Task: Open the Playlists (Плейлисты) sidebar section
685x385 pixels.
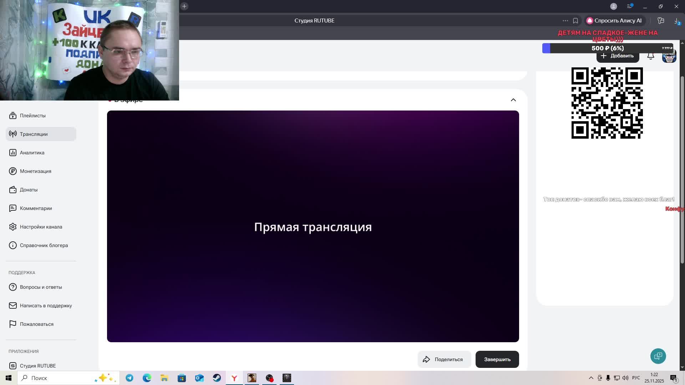Action: [32, 115]
